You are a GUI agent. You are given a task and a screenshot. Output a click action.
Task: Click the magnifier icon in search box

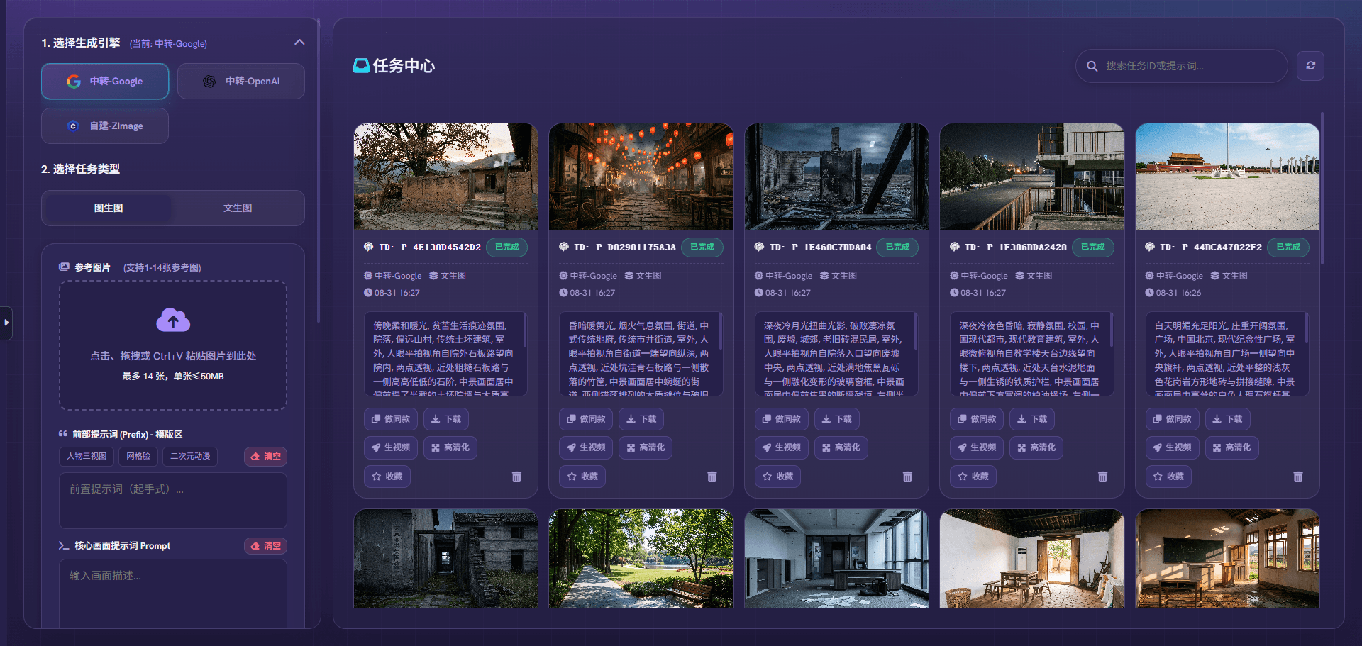click(1092, 66)
